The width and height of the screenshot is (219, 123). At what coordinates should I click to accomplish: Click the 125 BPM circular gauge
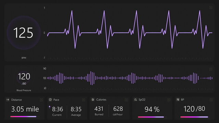tap(24, 33)
